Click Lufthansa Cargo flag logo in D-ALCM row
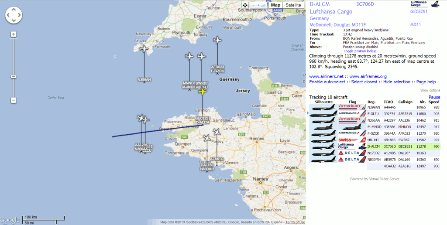Image resolution: width=447 pixels, height=225 pixels. (352, 147)
